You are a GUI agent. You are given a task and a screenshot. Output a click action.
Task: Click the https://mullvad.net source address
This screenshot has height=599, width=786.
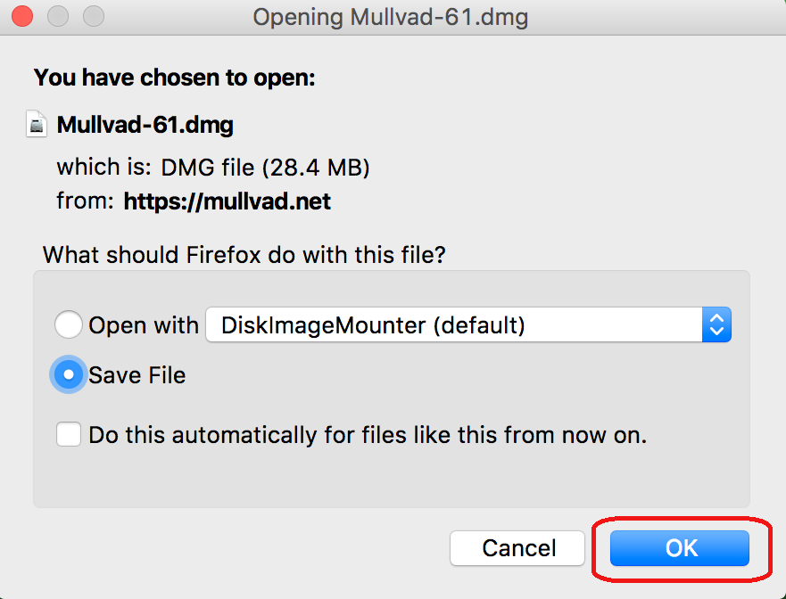click(x=227, y=201)
